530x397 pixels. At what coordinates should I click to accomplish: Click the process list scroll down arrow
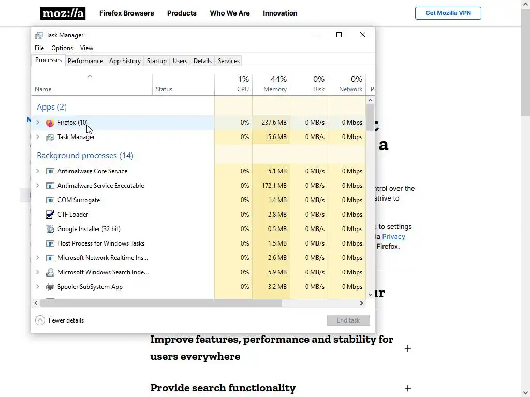[370, 295]
